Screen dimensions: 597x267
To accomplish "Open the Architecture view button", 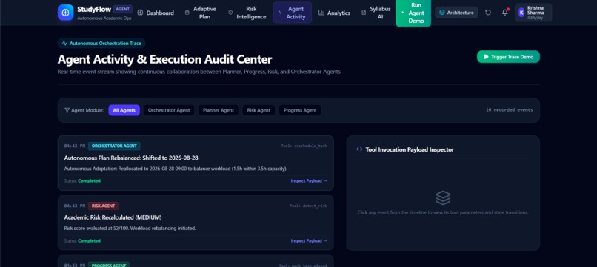I will (456, 13).
